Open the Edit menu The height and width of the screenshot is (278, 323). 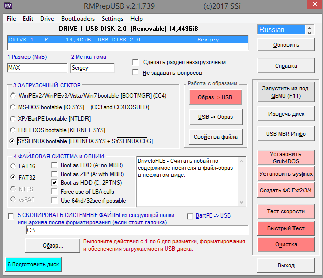pos(28,19)
